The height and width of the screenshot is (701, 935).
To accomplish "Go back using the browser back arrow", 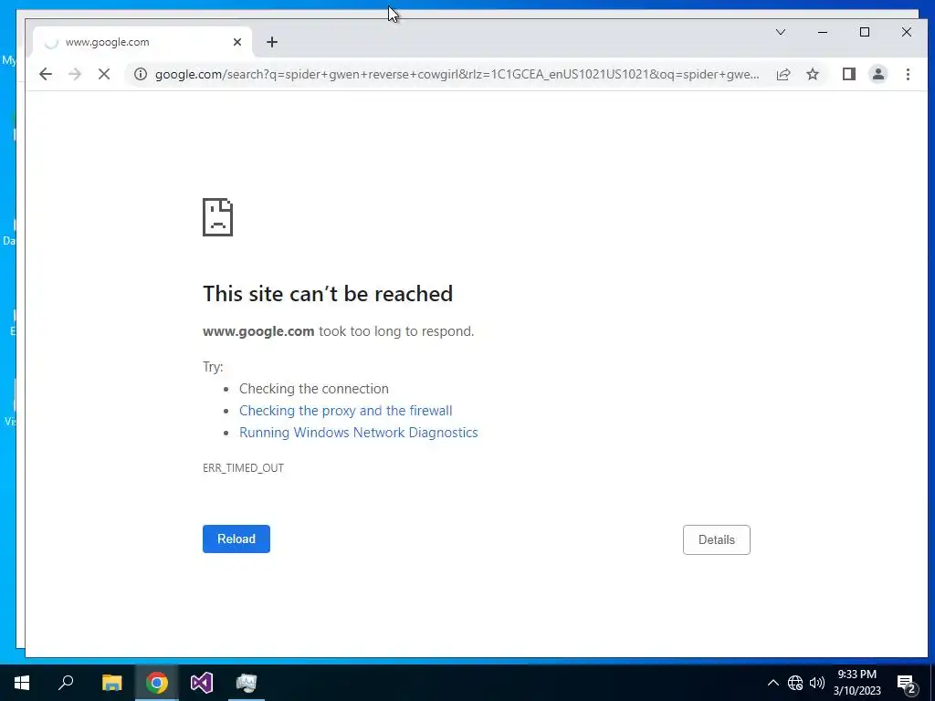I will click(x=46, y=74).
